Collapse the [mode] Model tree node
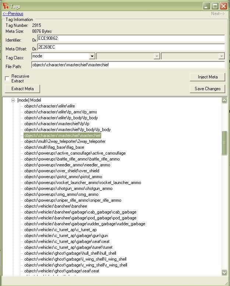This screenshot has height=286, width=230. [x=13, y=100]
